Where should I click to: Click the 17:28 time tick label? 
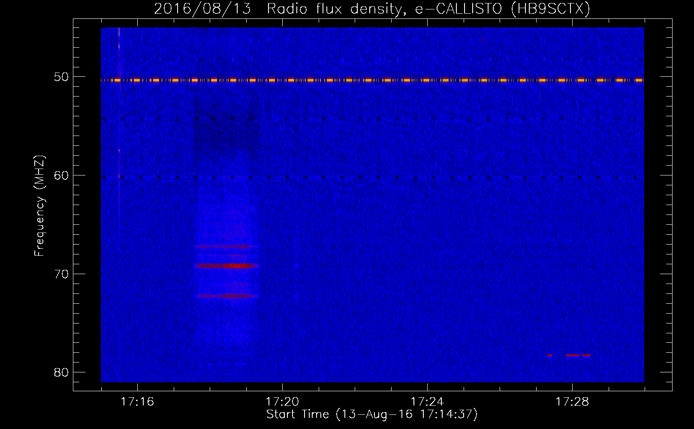(572, 402)
